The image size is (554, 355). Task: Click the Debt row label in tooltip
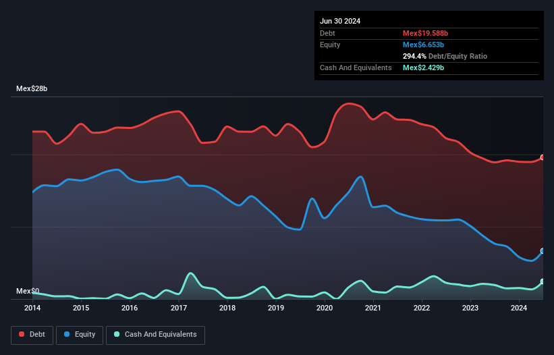point(327,33)
